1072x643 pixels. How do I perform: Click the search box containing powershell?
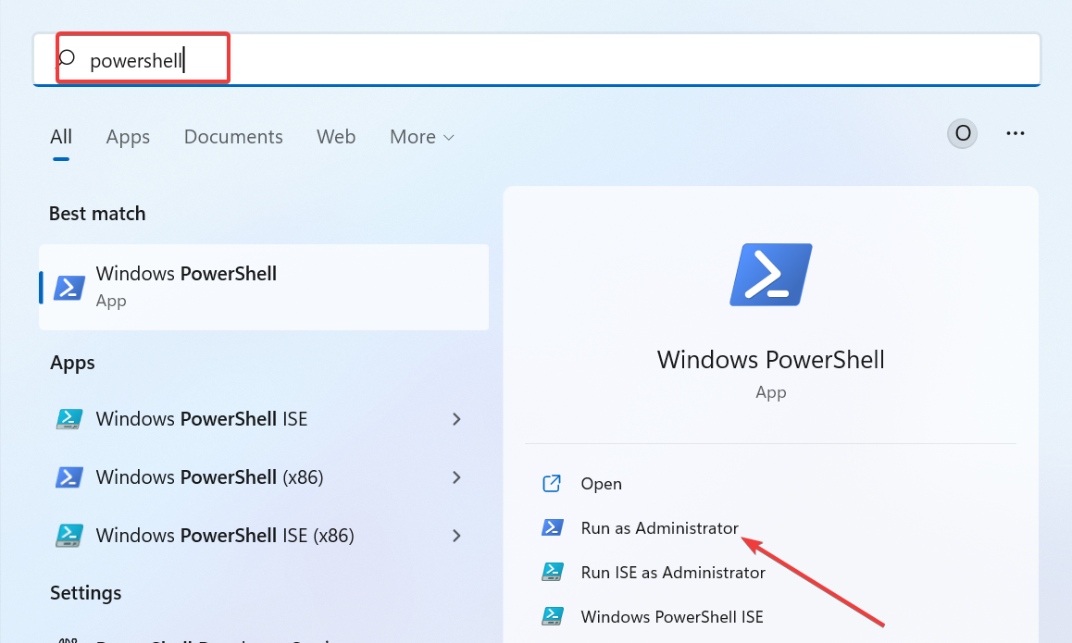tap(537, 60)
